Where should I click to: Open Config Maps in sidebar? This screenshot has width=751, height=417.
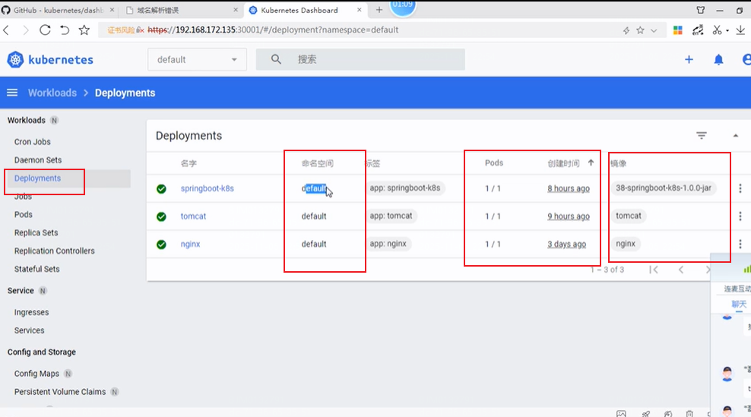pyautogui.click(x=36, y=374)
